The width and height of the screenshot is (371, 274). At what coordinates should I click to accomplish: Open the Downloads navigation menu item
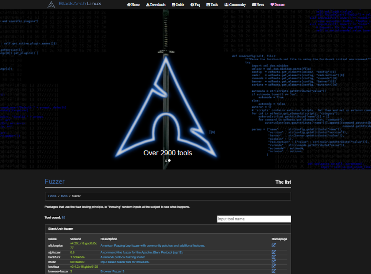(x=156, y=5)
